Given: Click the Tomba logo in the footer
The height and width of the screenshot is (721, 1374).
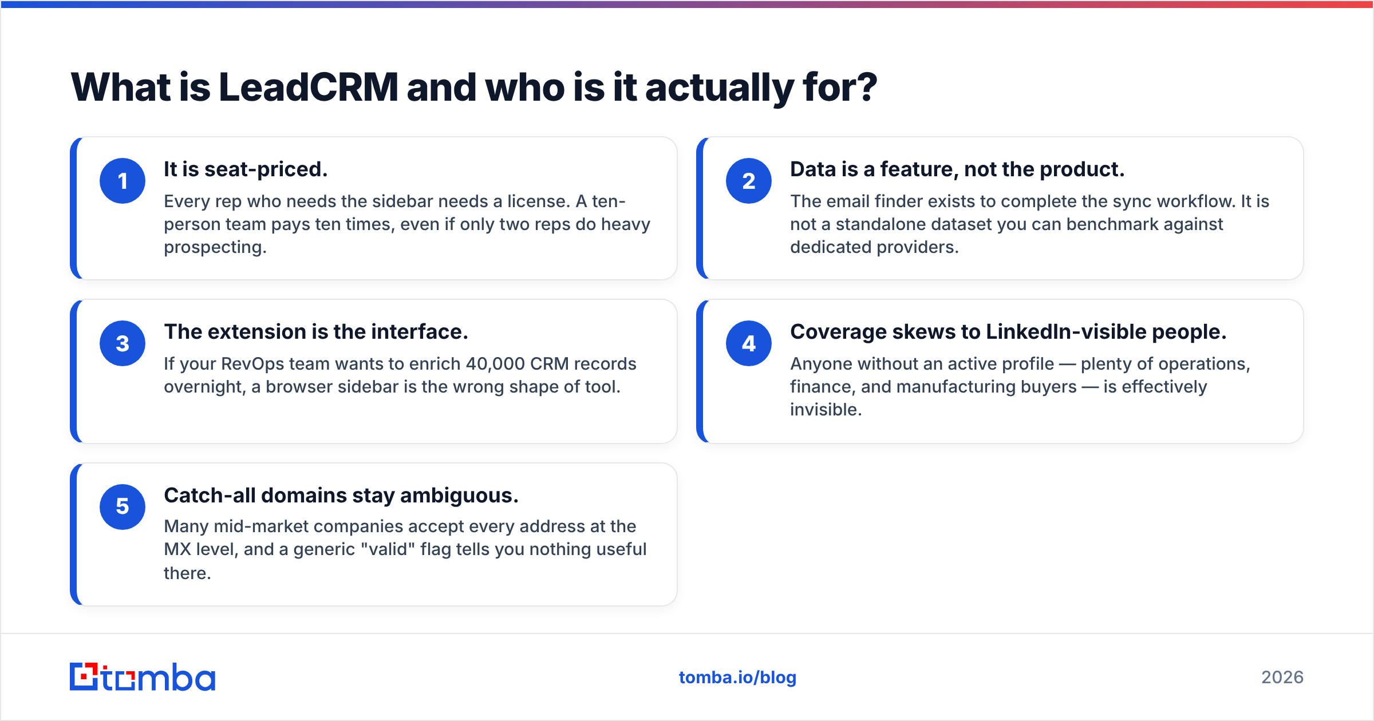Looking at the screenshot, I should [143, 677].
